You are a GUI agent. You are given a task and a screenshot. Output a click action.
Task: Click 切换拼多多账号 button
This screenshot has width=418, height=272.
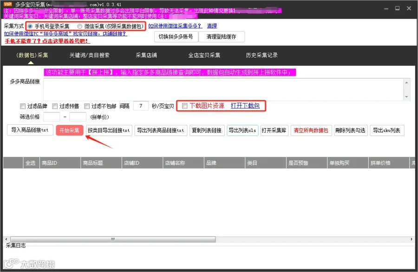coord(176,37)
